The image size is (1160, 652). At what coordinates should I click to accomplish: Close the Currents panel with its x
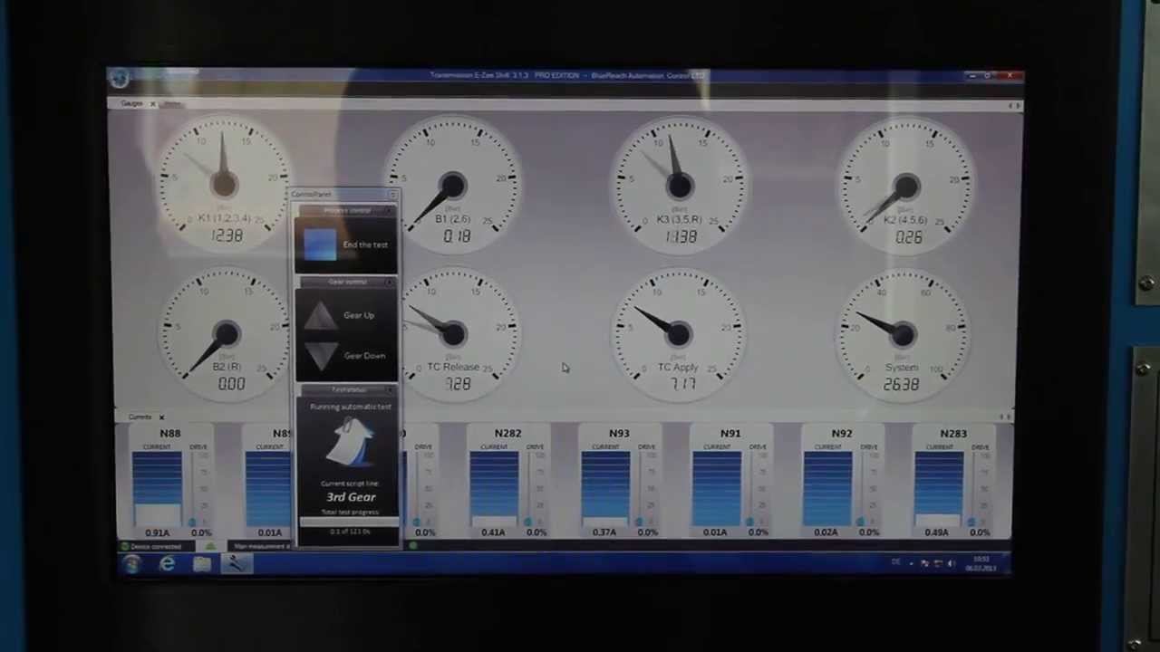point(161,417)
